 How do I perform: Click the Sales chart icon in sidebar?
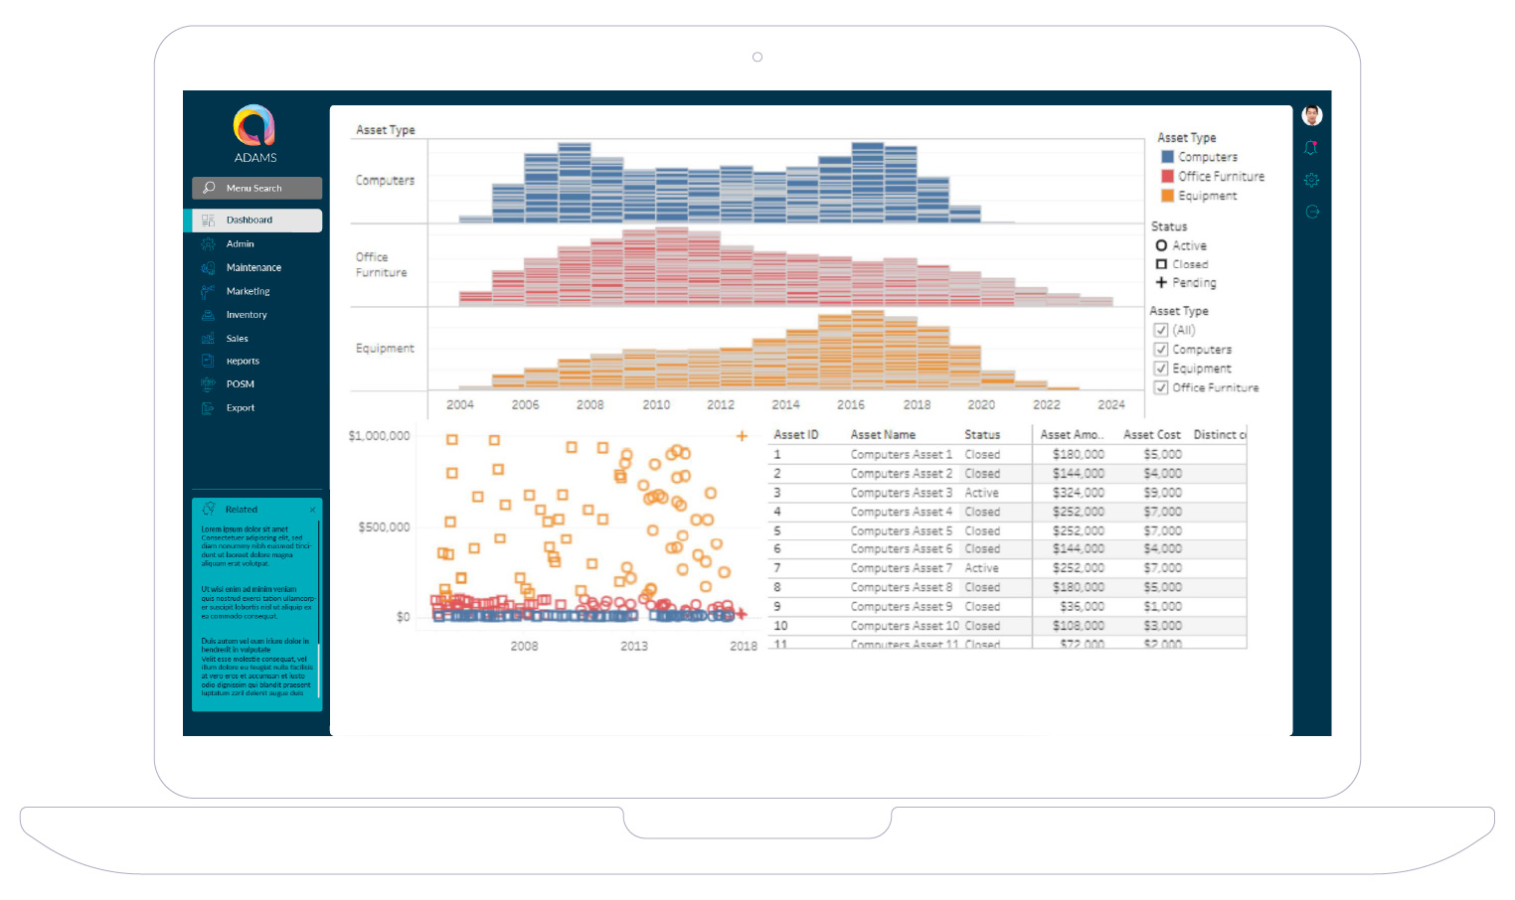tap(208, 339)
